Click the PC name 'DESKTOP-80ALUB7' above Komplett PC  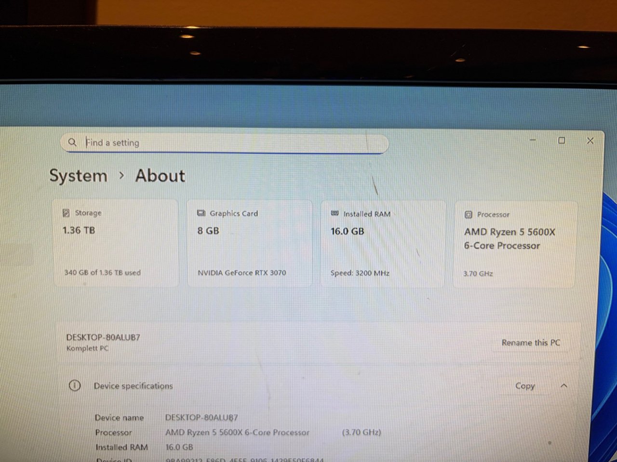(103, 337)
